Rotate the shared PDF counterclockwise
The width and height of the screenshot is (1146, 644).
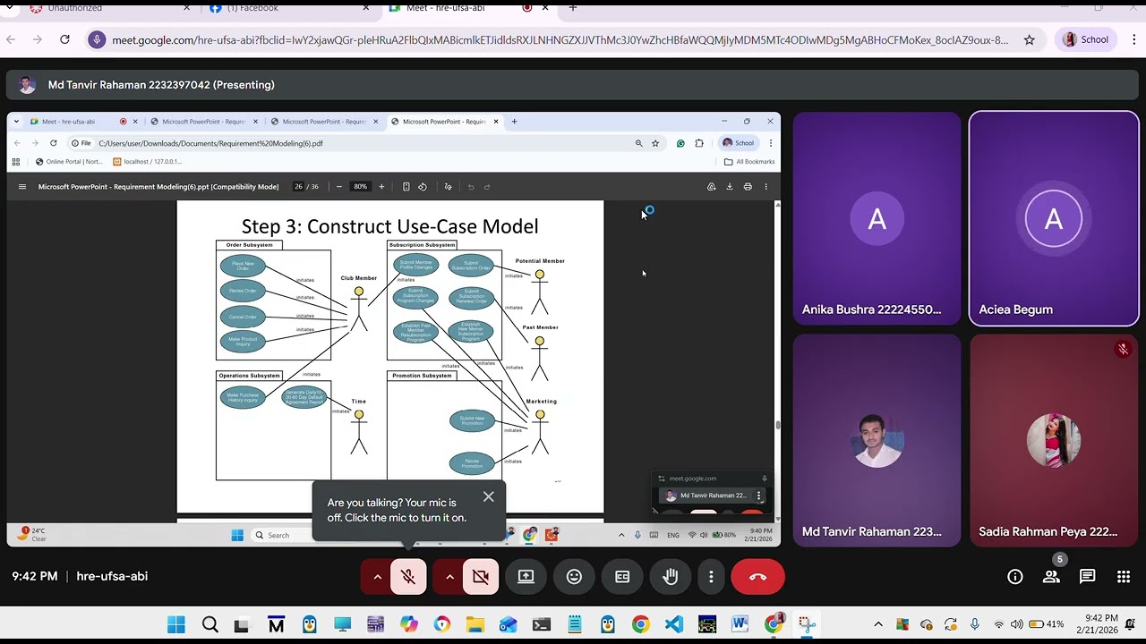tap(423, 187)
